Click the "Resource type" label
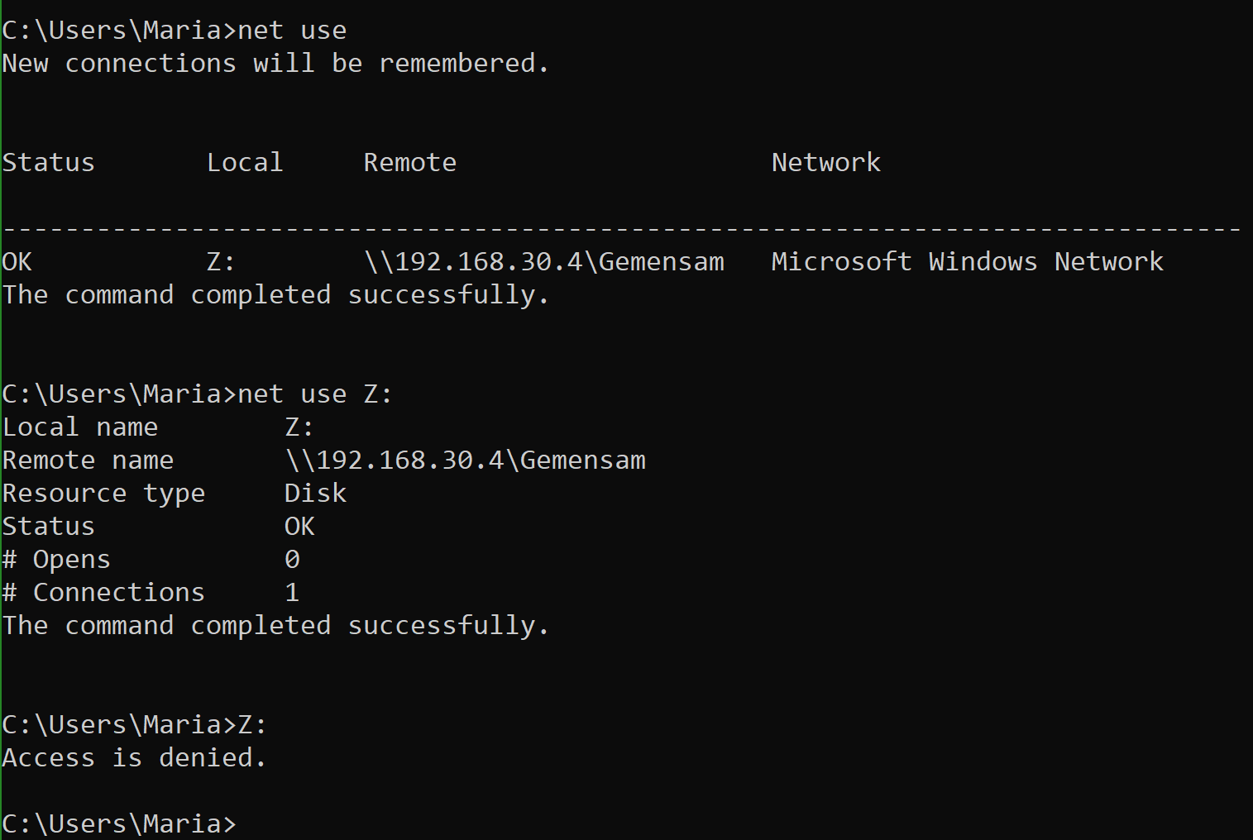Image resolution: width=1253 pixels, height=840 pixels. 103,494
